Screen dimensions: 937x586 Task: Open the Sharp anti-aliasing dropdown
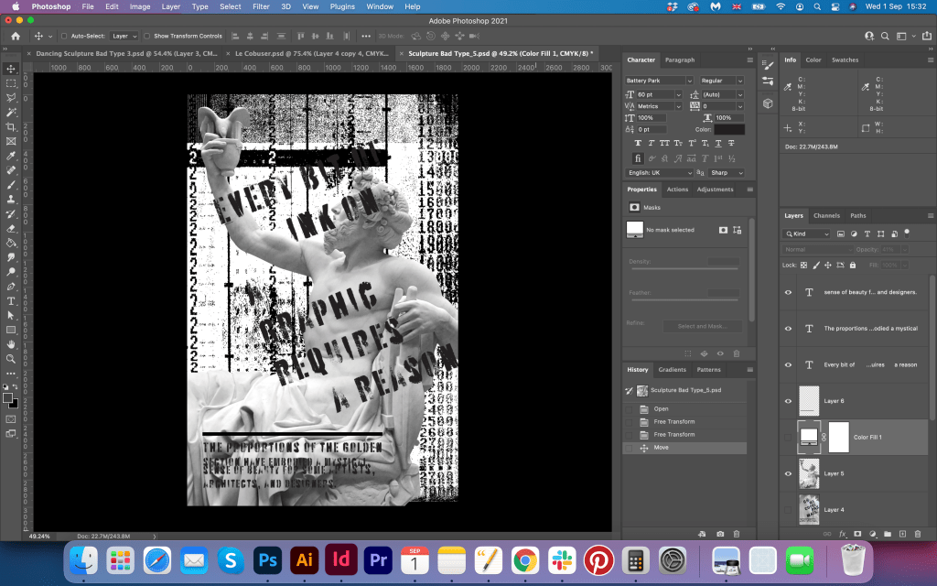point(726,172)
